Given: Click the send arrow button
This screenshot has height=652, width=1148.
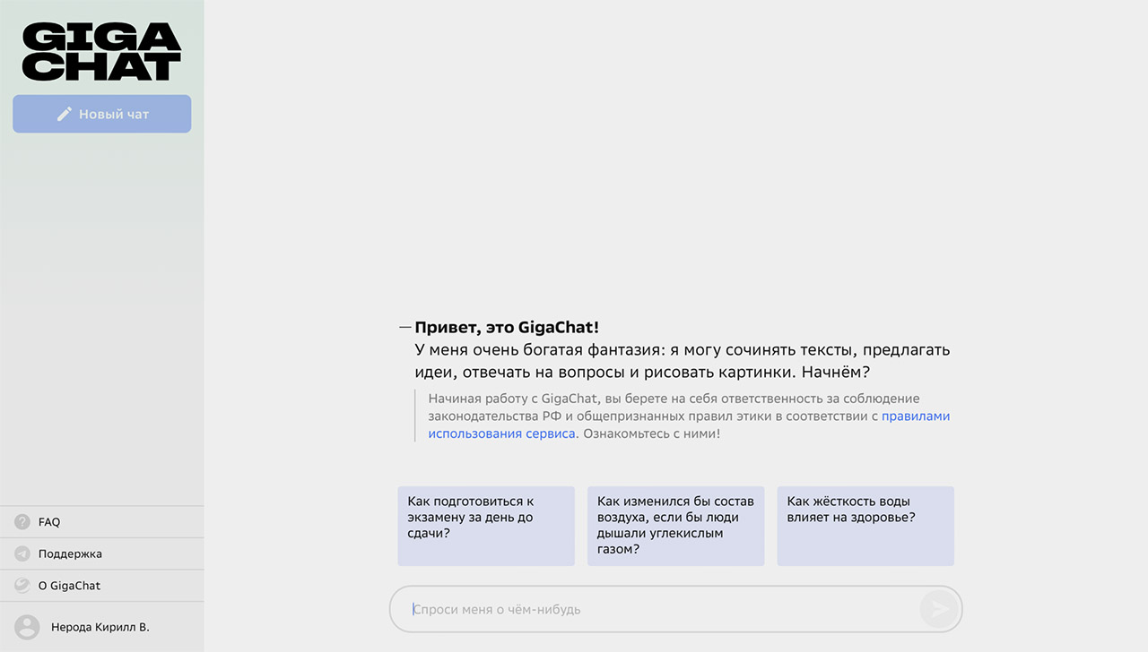Looking at the screenshot, I should [939, 610].
